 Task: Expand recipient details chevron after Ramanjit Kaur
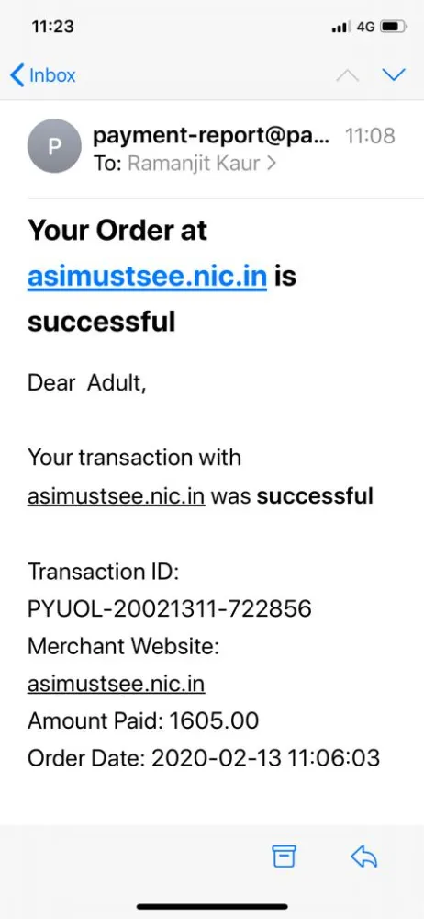(x=271, y=164)
